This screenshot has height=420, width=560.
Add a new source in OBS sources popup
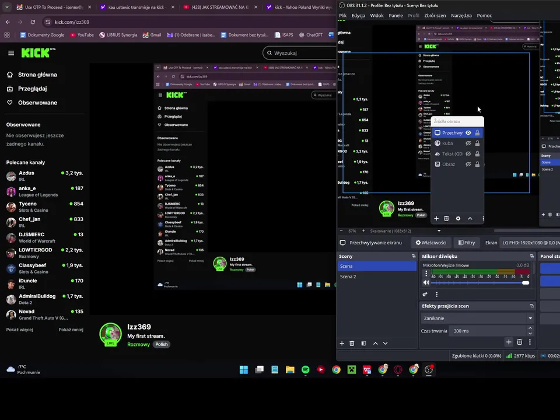pos(436,218)
